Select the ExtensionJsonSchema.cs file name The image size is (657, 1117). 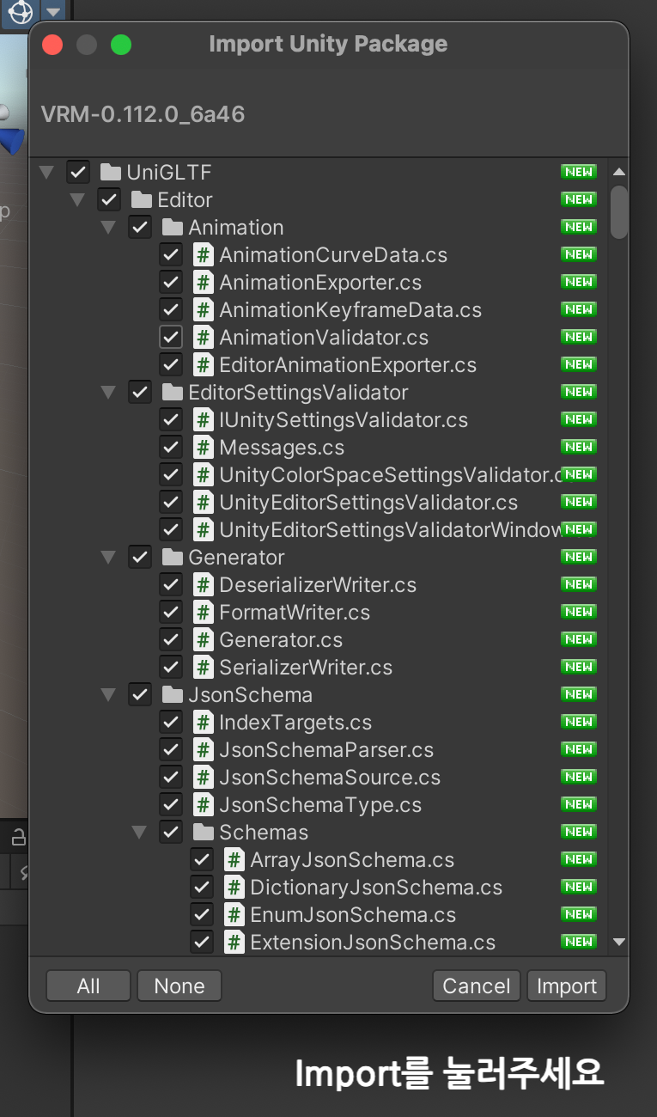pos(373,943)
